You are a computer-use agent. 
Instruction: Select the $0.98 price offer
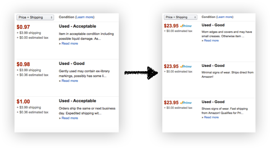coord(23,64)
